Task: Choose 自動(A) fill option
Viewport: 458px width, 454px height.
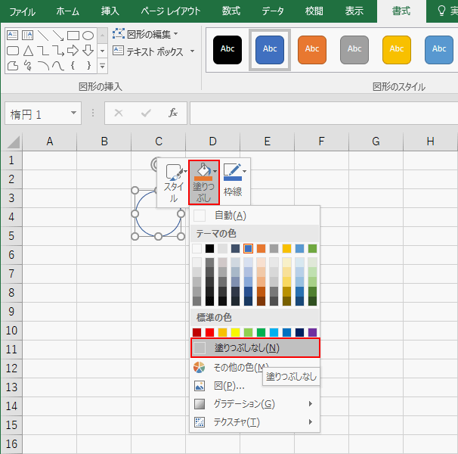Action: pyautogui.click(x=255, y=216)
